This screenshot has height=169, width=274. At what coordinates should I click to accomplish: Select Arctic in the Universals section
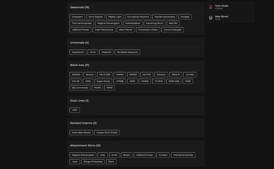click(93, 52)
